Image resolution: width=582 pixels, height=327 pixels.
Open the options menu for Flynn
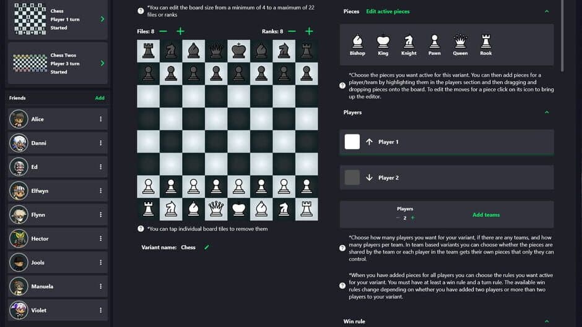pos(100,214)
